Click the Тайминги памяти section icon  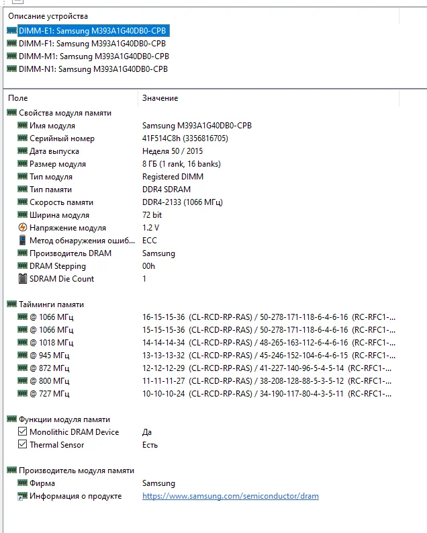click(x=12, y=304)
